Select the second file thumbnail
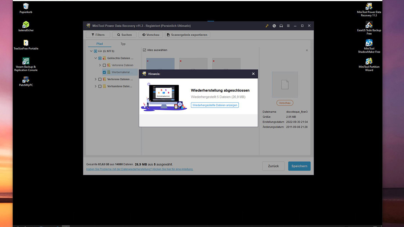The height and width of the screenshot is (227, 404). (193, 65)
